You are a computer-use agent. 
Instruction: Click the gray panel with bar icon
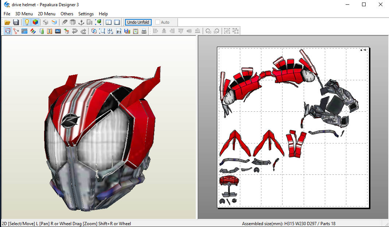point(90,22)
